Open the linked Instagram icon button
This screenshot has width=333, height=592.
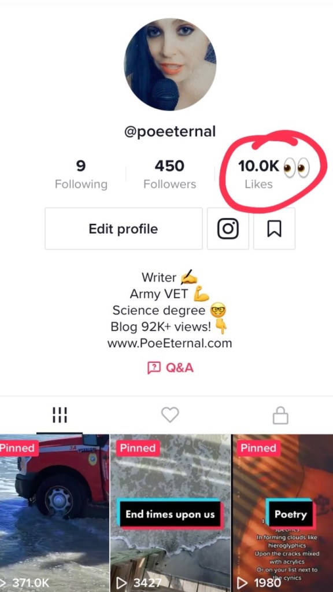tap(228, 229)
